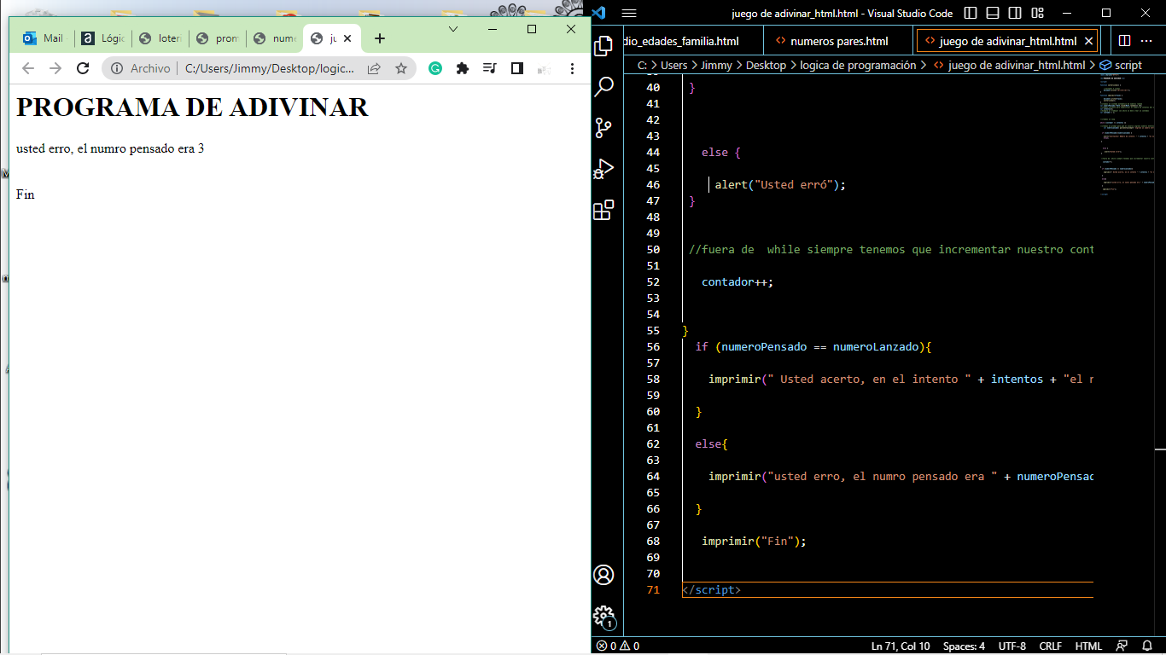
Task: Bookmark this page with the star
Action: [x=401, y=68]
